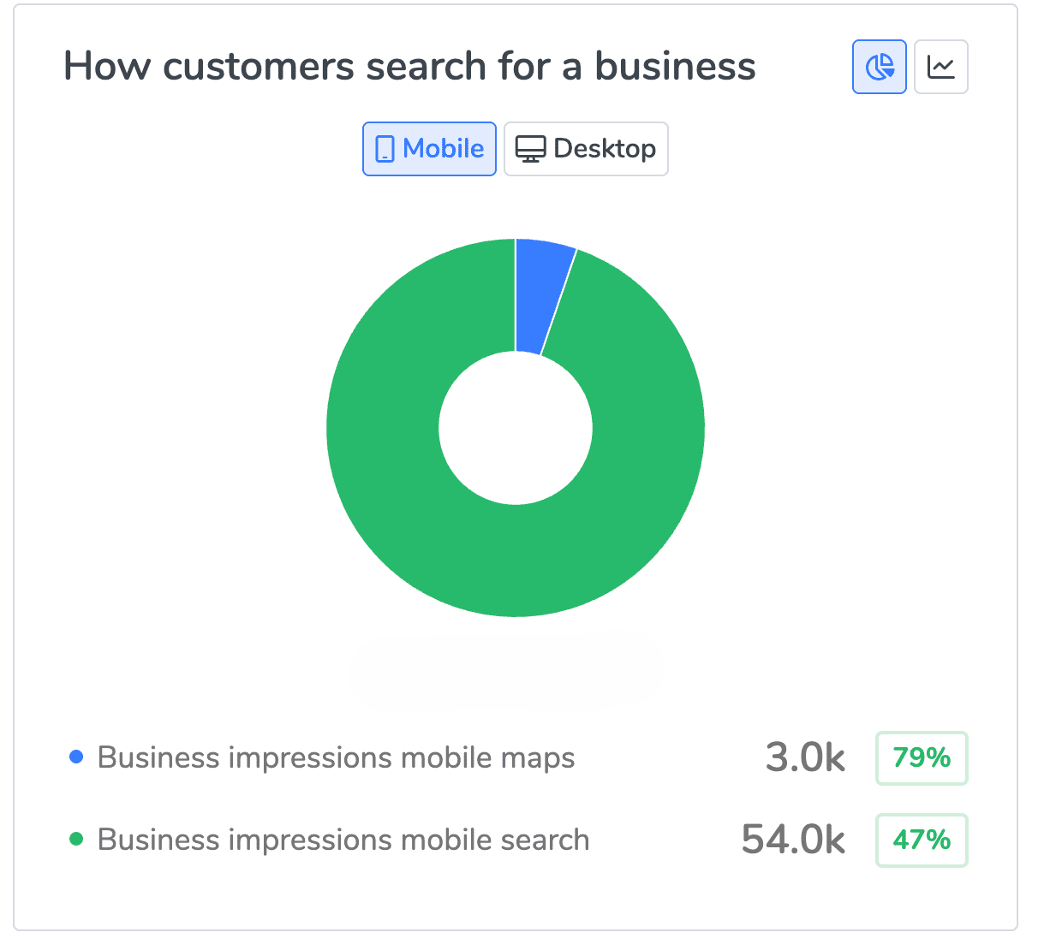Click the Business impressions mobile search label

343,840
